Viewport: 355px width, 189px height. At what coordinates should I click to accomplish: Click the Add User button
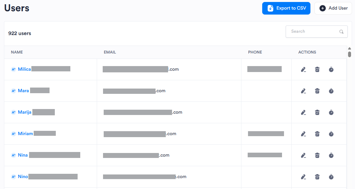click(x=333, y=8)
